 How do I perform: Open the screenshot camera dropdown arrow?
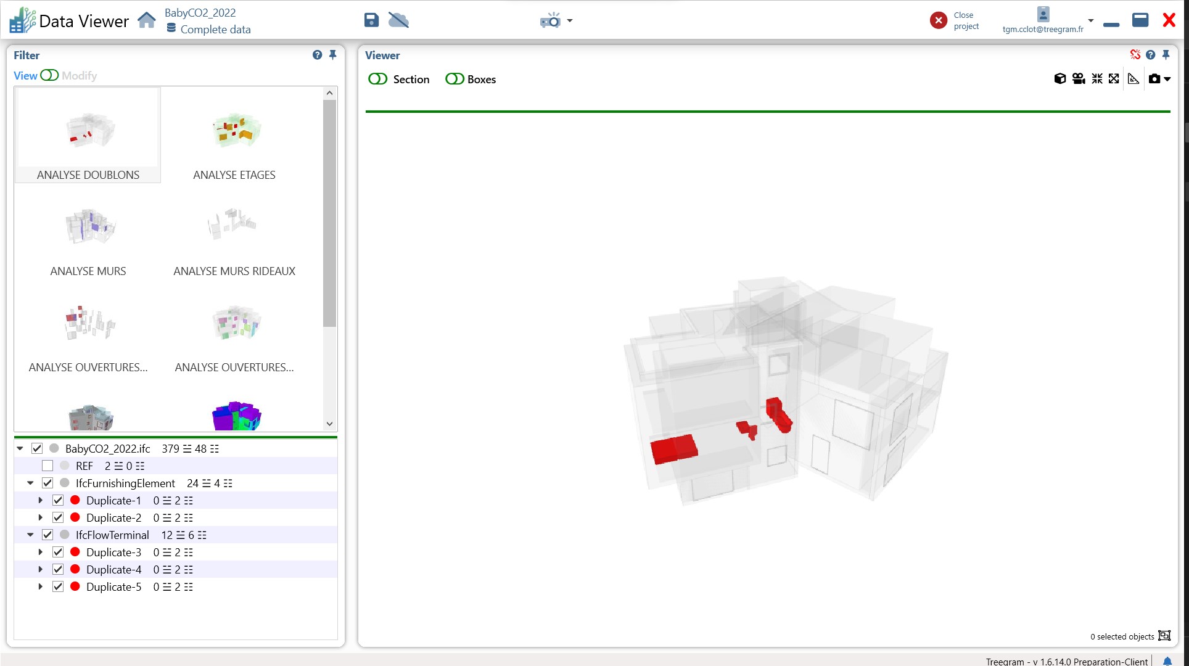1167,79
